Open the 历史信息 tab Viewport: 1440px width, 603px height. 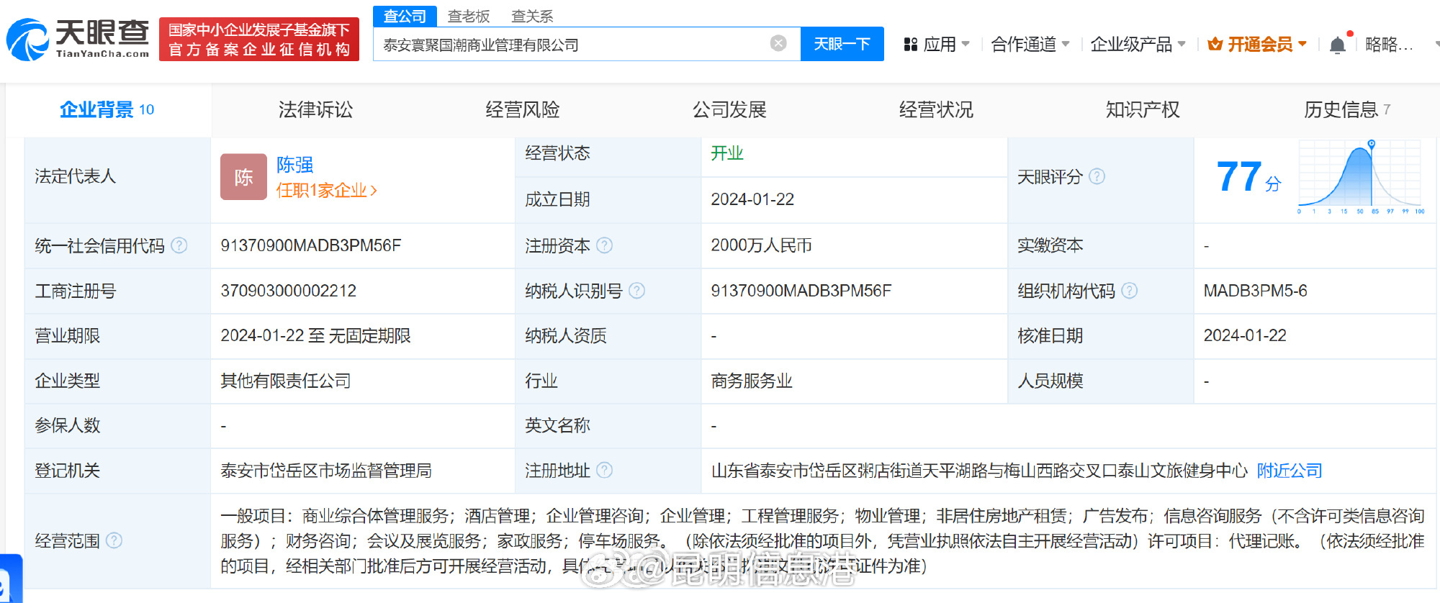point(1347,109)
